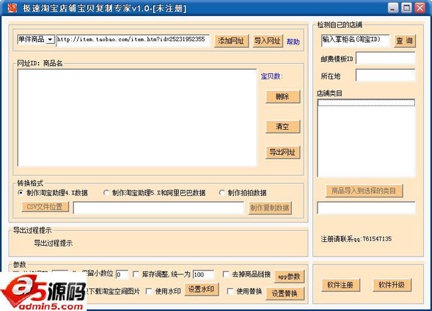Click the product URL list box
The height and width of the screenshot is (311, 432).
pyautogui.click(x=137, y=118)
